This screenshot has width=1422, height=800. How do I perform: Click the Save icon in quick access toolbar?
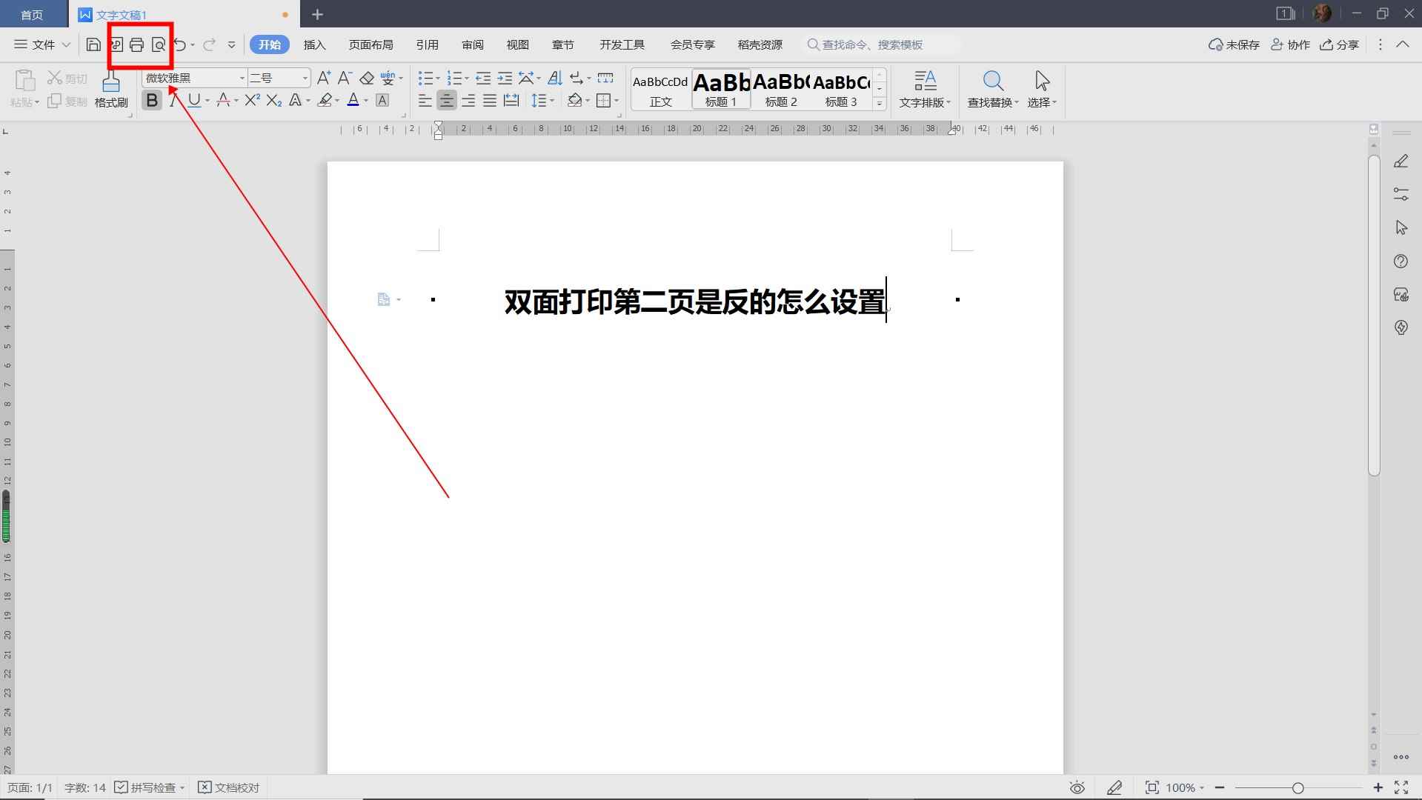(x=93, y=44)
